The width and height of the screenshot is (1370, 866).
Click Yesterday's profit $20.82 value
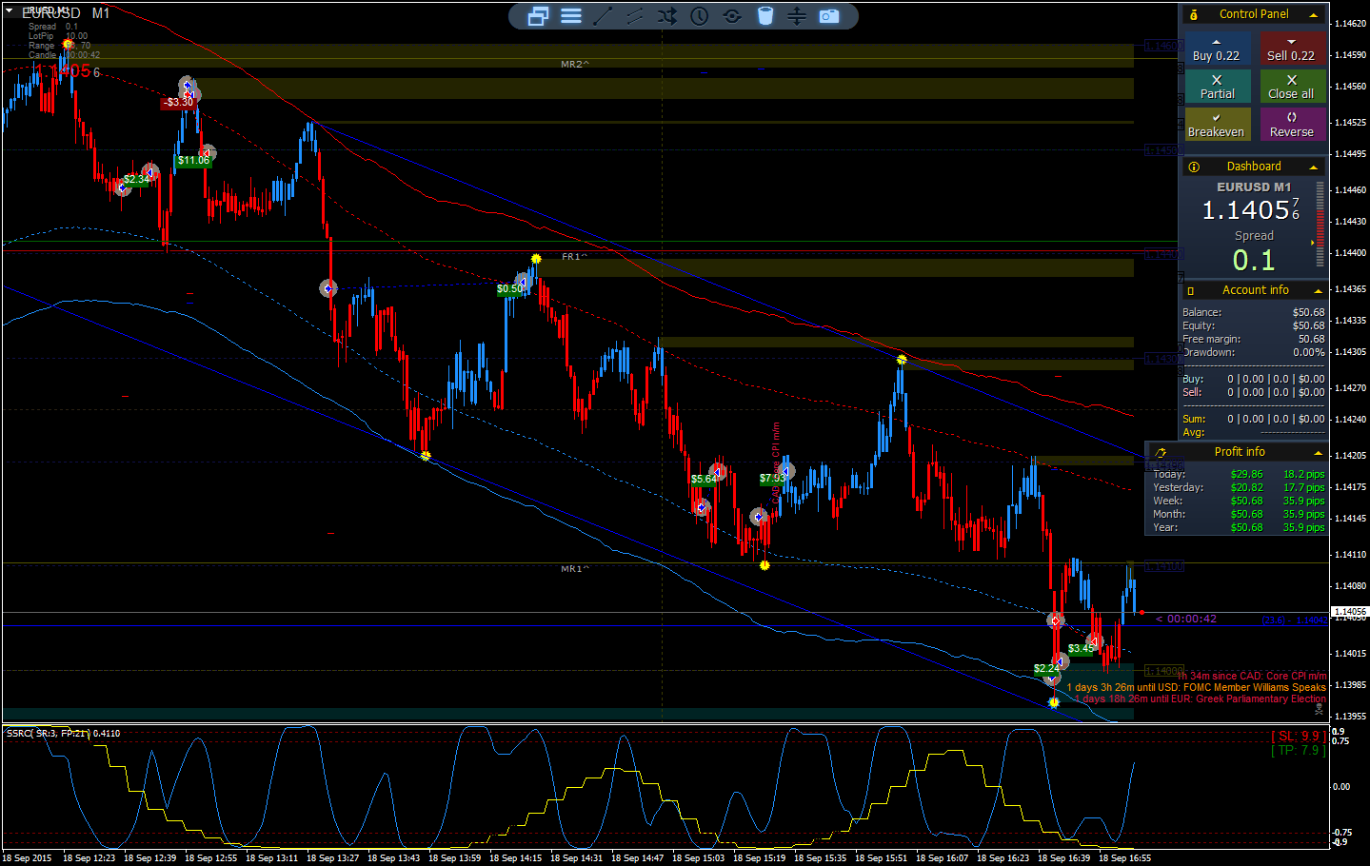pos(1246,487)
